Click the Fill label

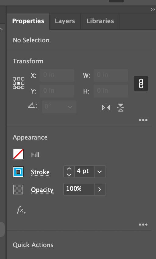pos(35,155)
